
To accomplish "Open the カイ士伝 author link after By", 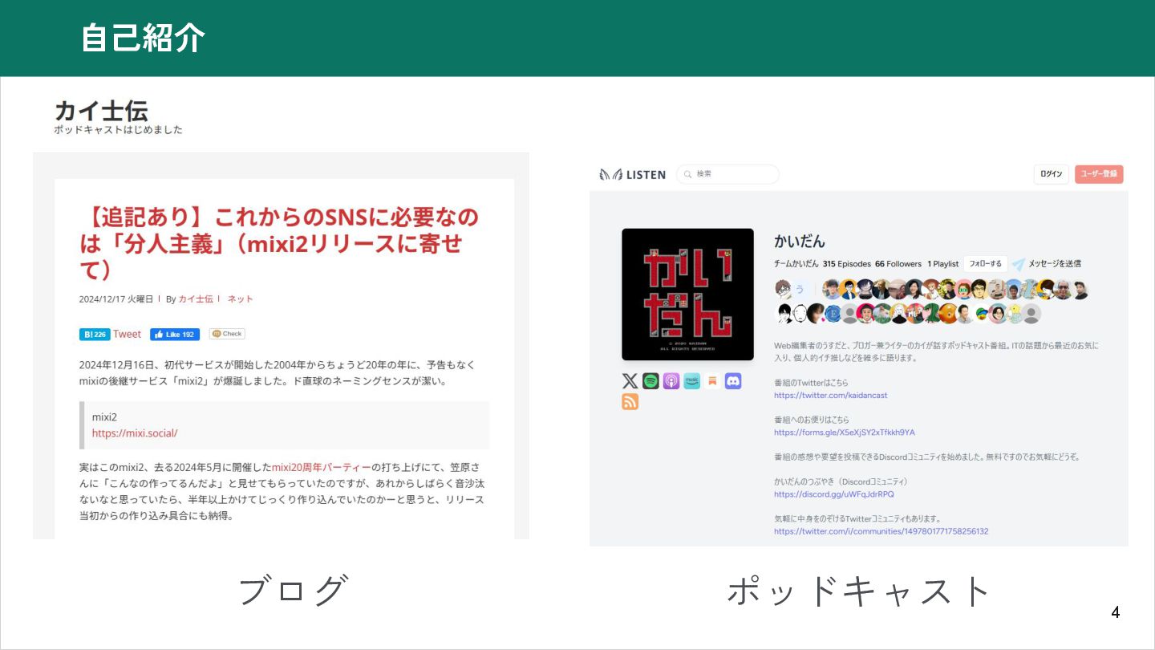I will 196,299.
